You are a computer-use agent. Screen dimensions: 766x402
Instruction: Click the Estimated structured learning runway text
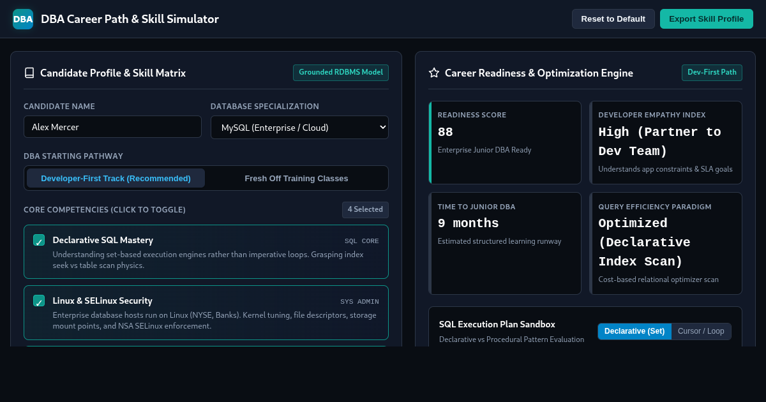(500, 241)
